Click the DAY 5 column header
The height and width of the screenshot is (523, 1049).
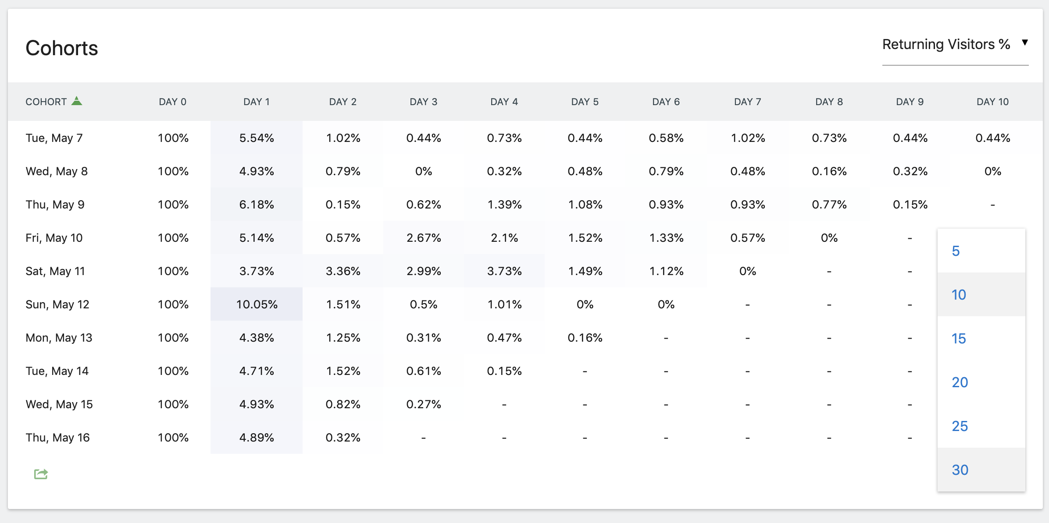[585, 102]
